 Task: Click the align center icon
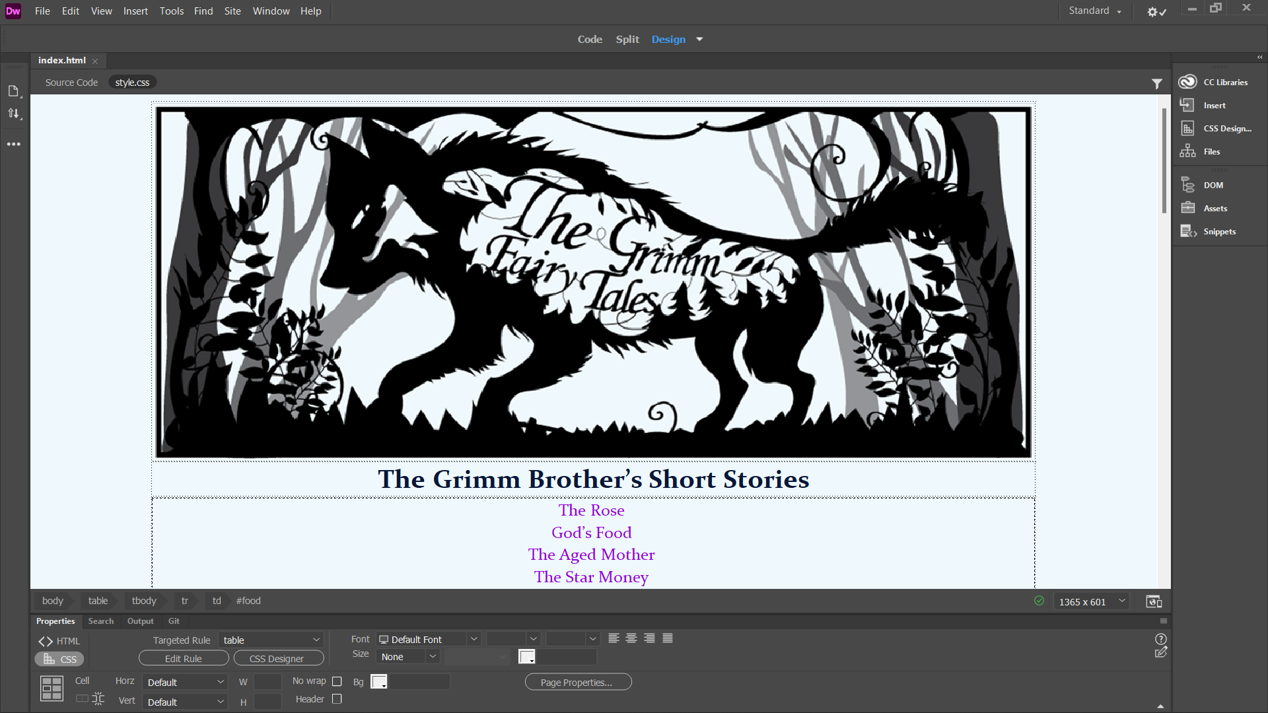coord(631,638)
